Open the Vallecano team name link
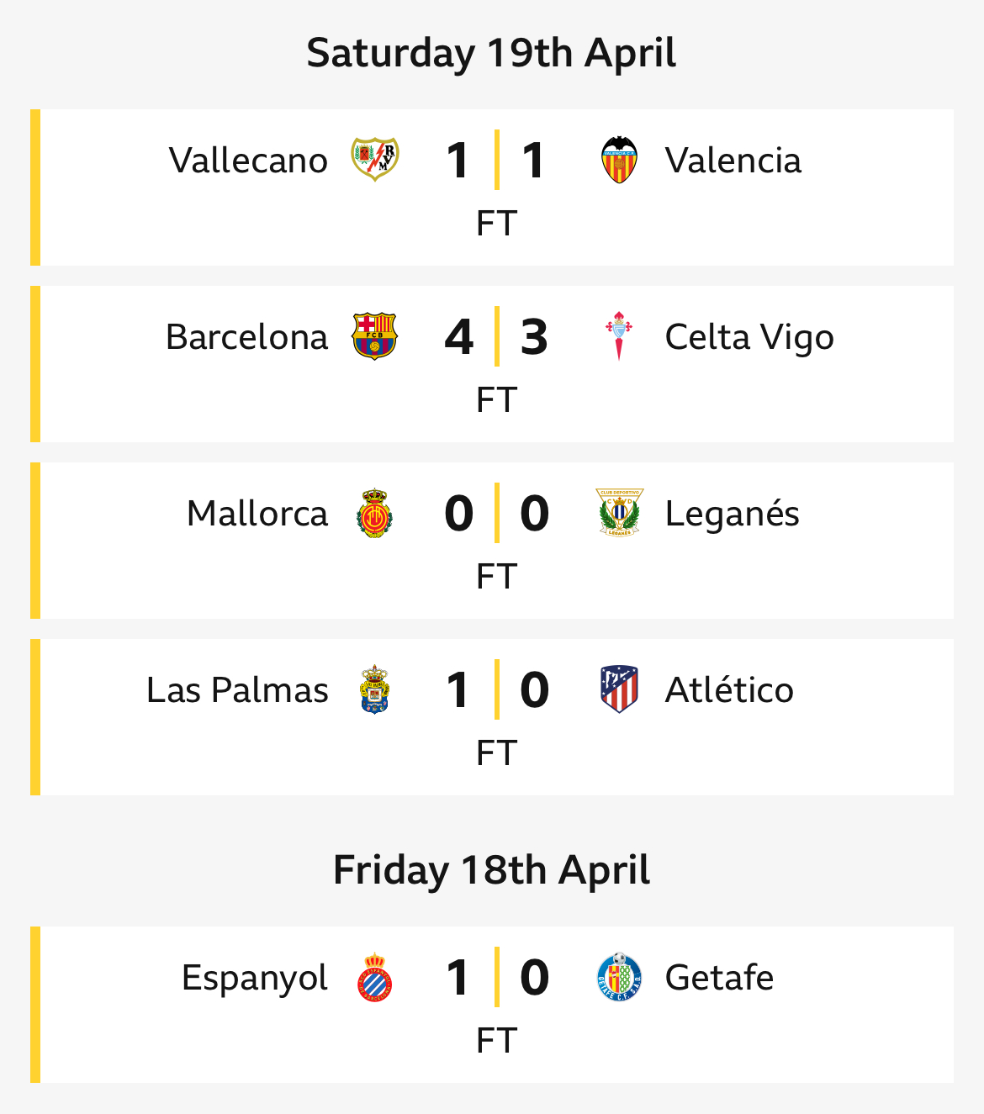This screenshot has height=1114, width=984. pos(248,160)
